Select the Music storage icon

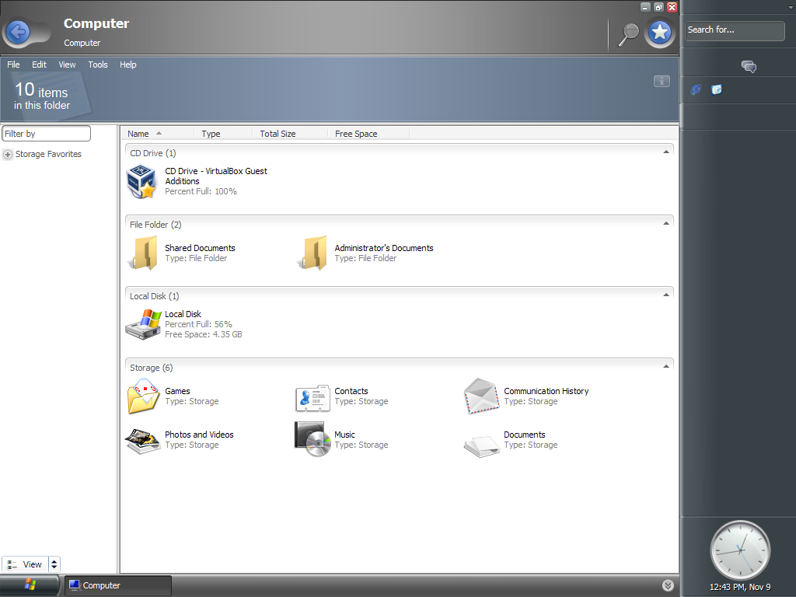(x=312, y=440)
